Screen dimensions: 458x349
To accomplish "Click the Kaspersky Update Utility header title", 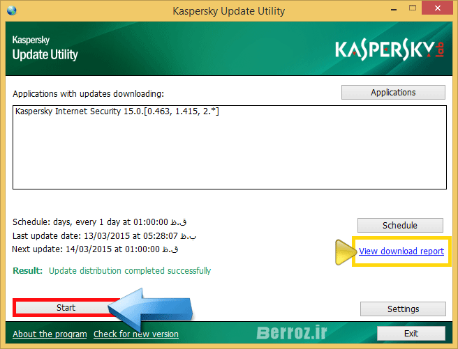I will pyautogui.click(x=45, y=48).
